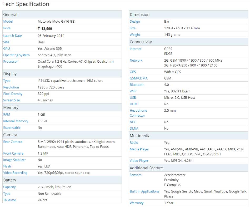Select 'With A-GPS' value
This screenshot has height=207, width=250.
[x=173, y=72]
